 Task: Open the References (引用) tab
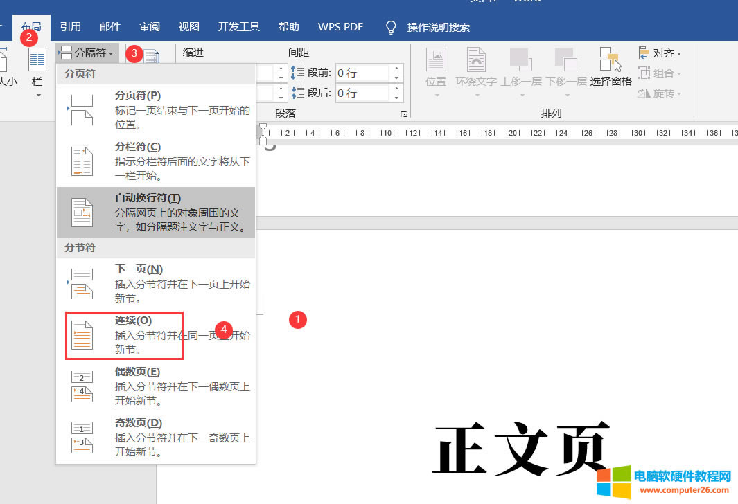pos(71,27)
